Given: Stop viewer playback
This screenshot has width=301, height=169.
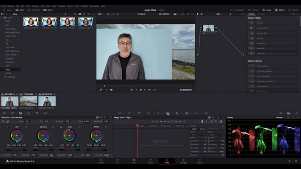Looking at the screenshot, I should coord(141,90).
